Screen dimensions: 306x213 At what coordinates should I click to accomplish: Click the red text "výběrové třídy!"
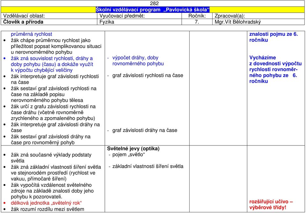pyautogui.click(x=267, y=208)
